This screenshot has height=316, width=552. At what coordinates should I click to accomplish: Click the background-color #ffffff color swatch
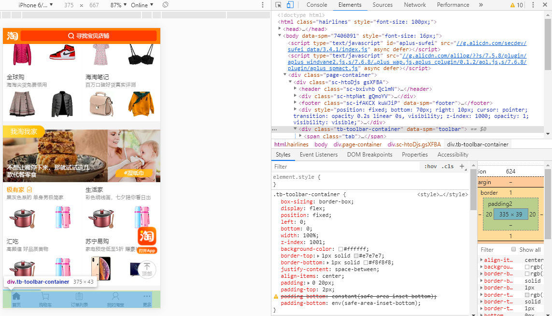pyautogui.click(x=340, y=249)
